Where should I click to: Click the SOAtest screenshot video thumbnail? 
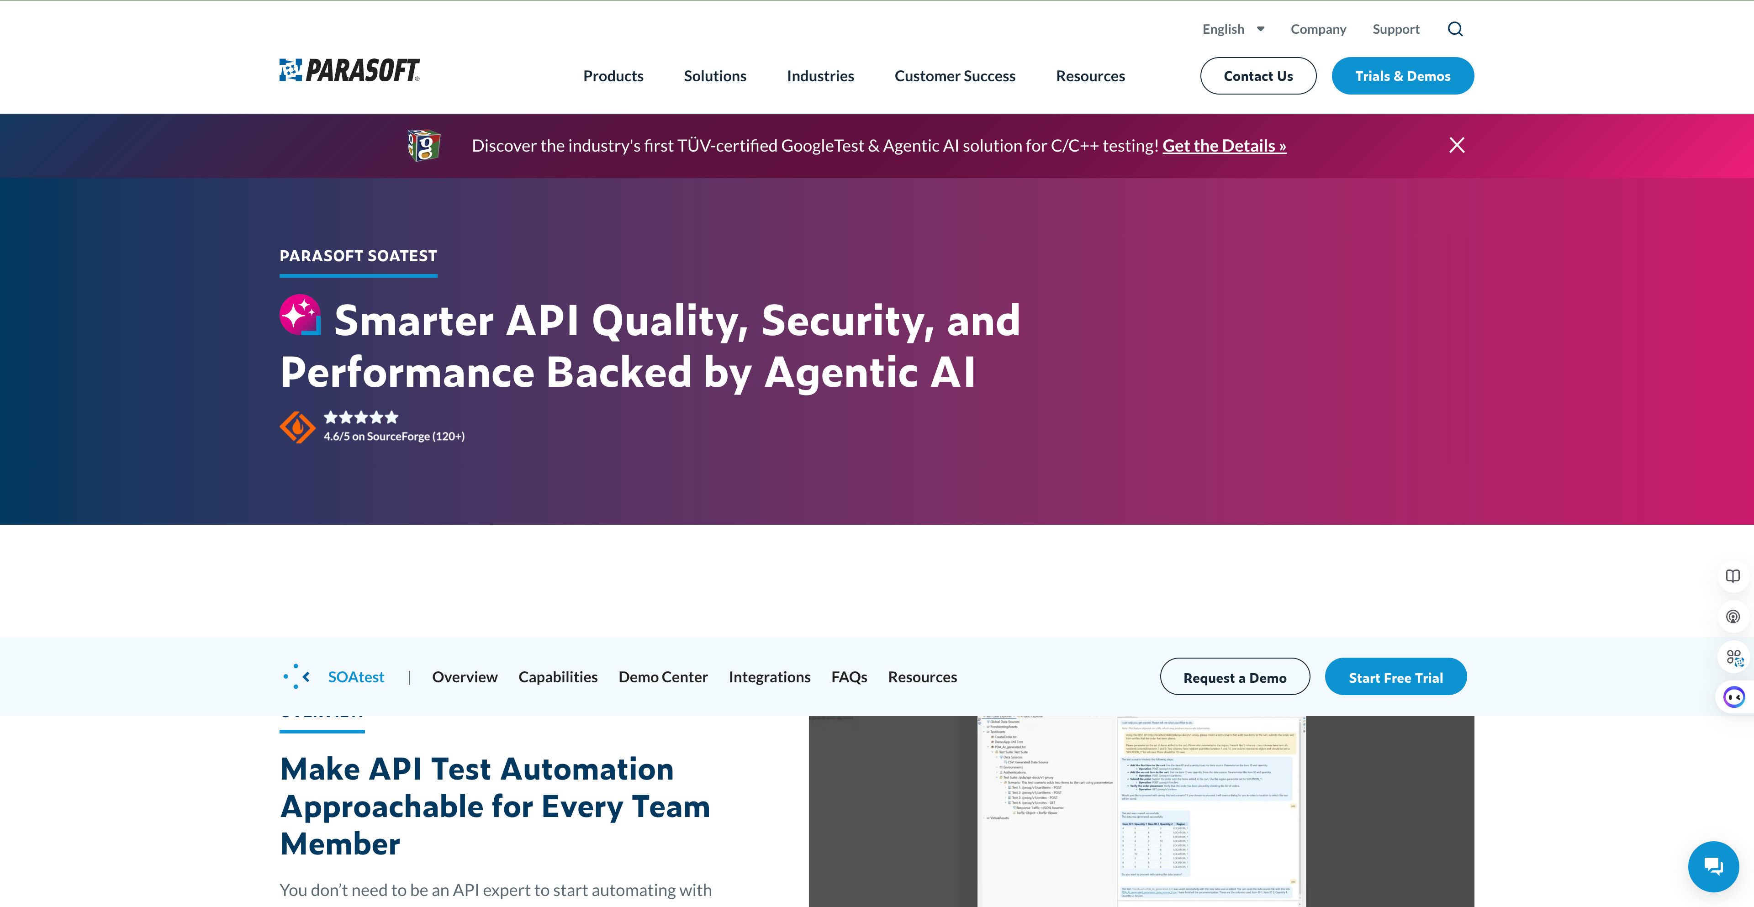click(x=1141, y=811)
